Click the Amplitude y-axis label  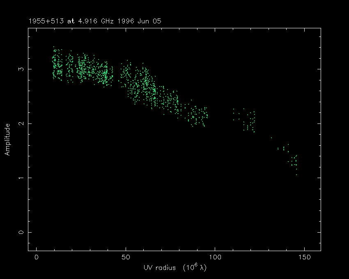click(7, 139)
